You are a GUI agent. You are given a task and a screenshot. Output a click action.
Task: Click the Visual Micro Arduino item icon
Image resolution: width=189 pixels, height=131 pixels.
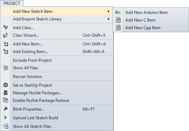tap(118, 12)
